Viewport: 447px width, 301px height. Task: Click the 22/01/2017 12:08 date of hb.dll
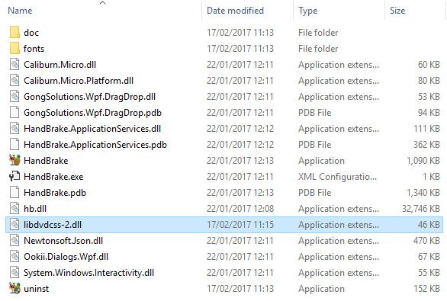point(240,209)
